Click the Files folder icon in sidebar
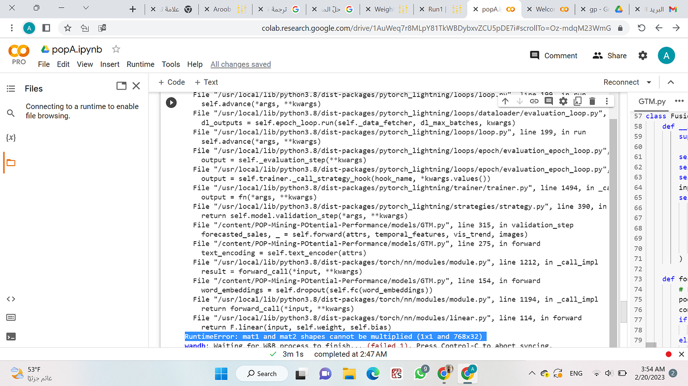 tap(10, 163)
